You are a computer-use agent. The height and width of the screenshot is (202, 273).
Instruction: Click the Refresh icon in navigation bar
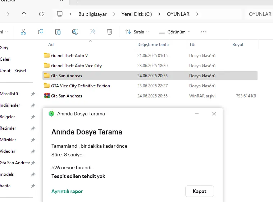tap(41, 14)
